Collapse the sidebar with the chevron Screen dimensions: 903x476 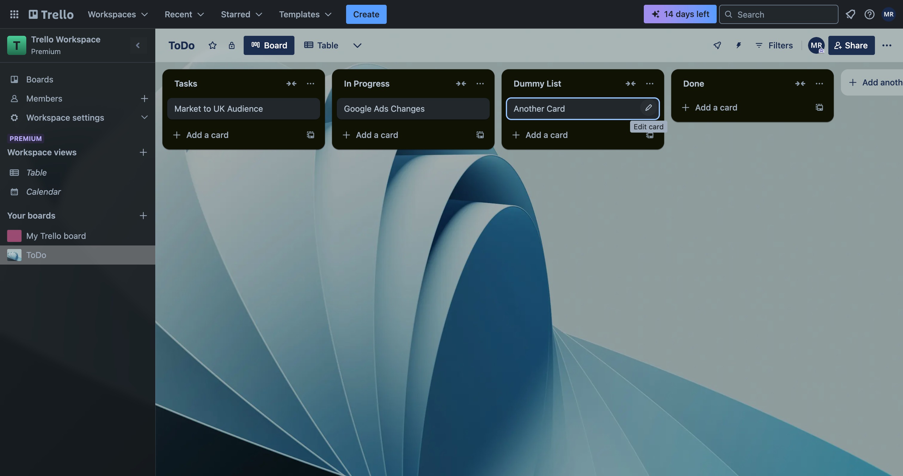pyautogui.click(x=138, y=46)
